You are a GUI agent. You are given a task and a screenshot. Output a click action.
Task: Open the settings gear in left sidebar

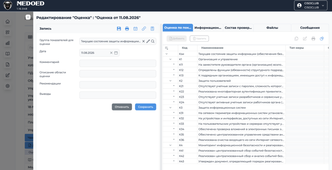point(8,86)
